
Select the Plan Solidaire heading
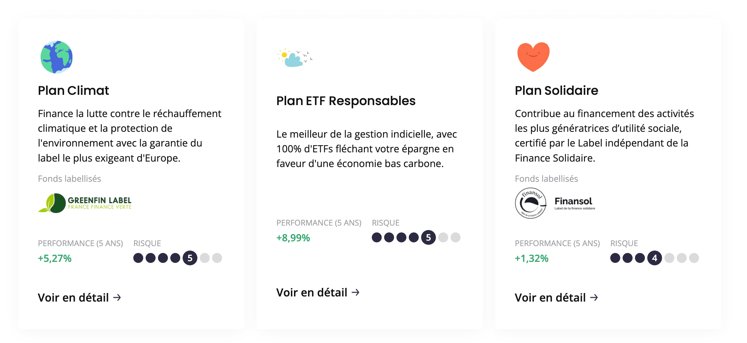tap(556, 90)
